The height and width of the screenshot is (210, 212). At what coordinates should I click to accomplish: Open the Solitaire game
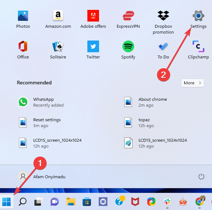coord(58,50)
